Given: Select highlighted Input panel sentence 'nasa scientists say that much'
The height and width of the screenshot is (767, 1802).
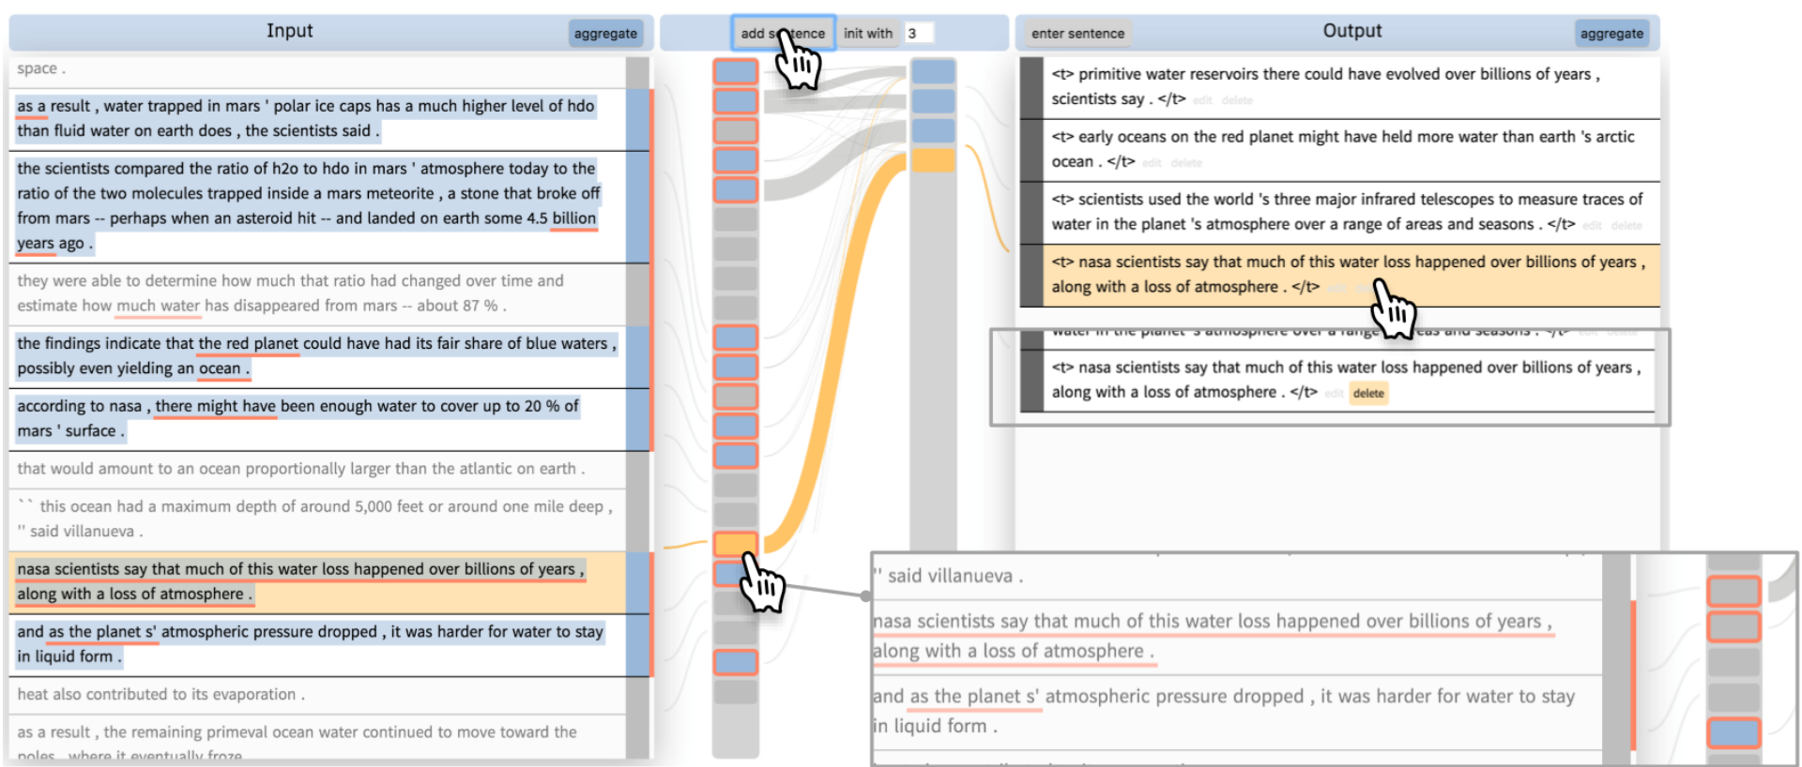Looking at the screenshot, I should point(318,581).
